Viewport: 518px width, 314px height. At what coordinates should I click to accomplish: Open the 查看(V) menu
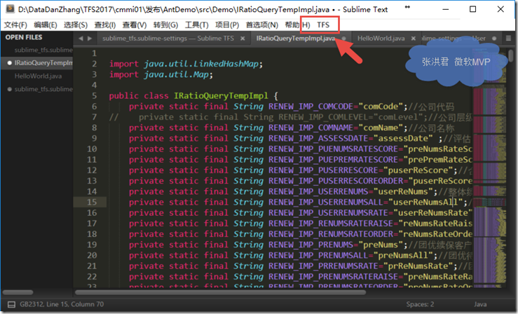pyautogui.click(x=135, y=25)
